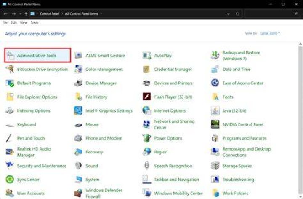This screenshot has height=199, width=303.
Task: Click the forward navigation arrow
Action: point(14,14)
